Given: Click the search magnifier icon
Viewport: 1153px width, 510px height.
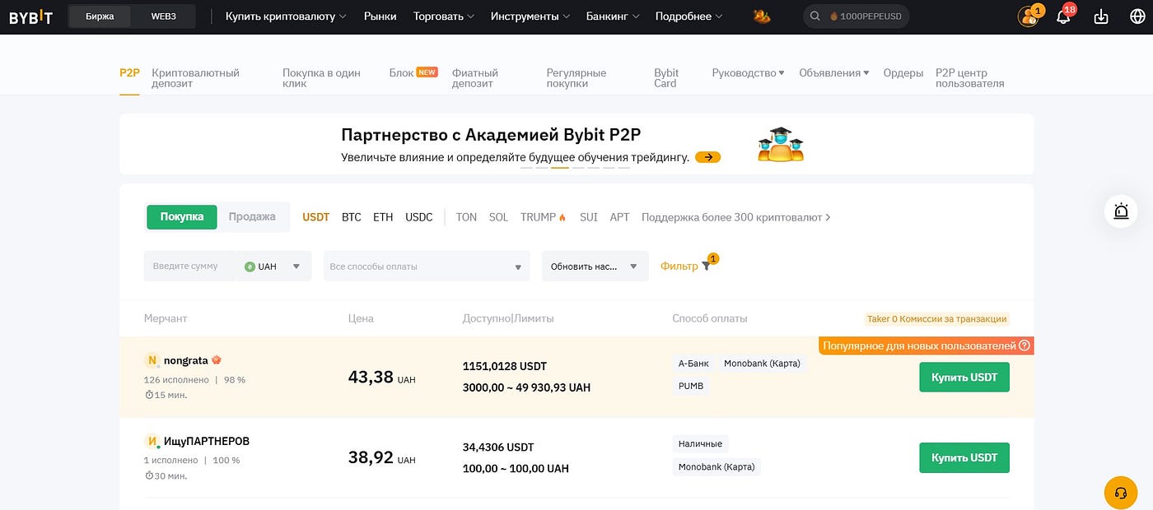Looking at the screenshot, I should pos(815,16).
